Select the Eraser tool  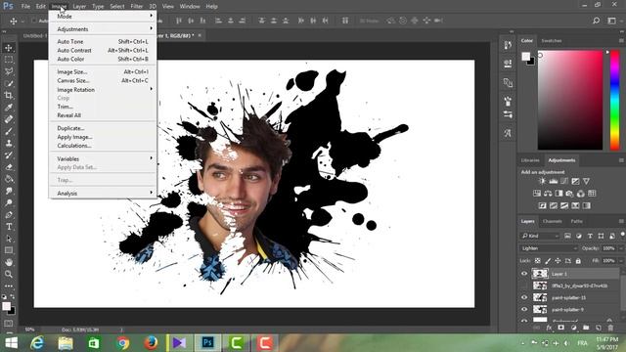(x=9, y=167)
